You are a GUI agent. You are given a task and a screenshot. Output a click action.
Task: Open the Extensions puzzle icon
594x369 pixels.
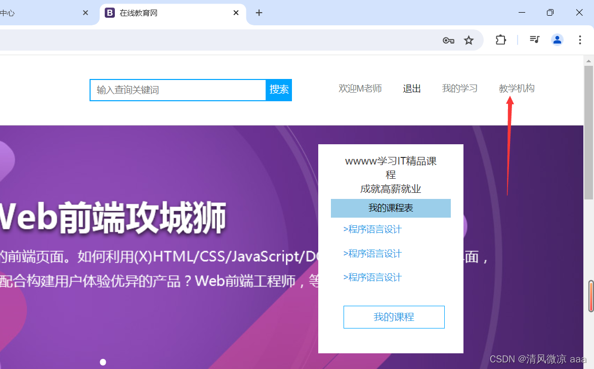pos(501,40)
